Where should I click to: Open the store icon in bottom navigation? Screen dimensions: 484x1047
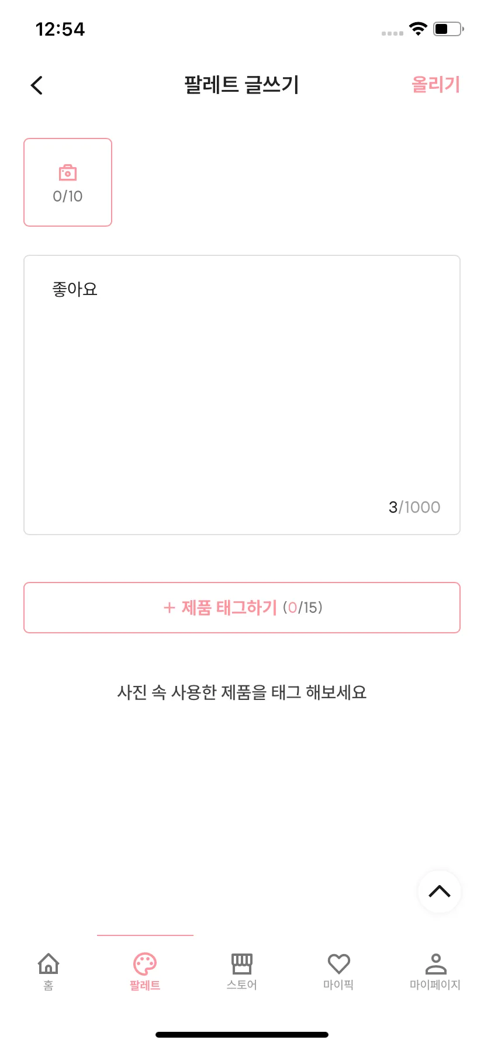[x=242, y=963]
